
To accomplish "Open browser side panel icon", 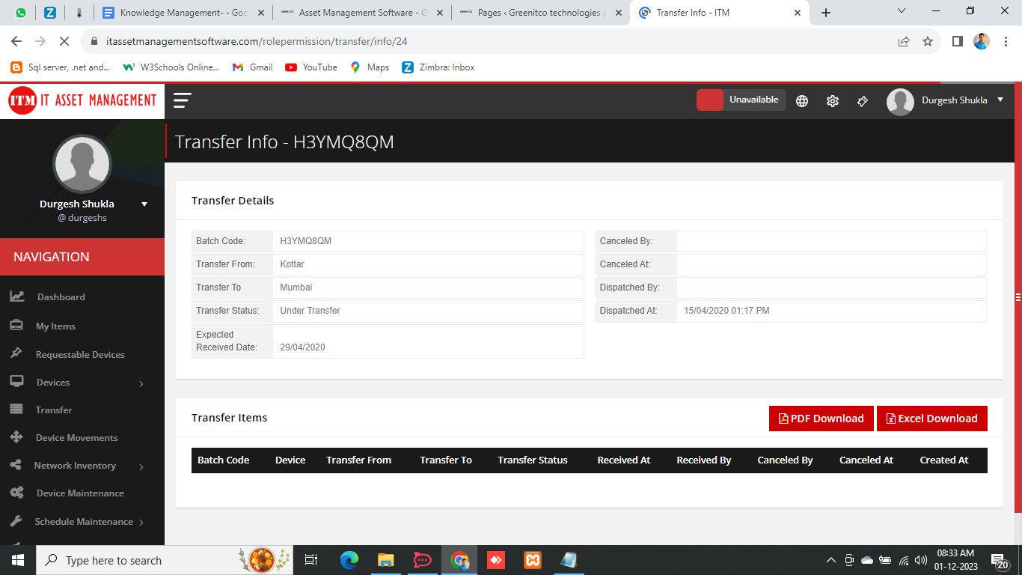I will (x=958, y=42).
